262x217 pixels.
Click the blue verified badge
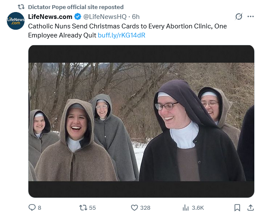point(77,17)
